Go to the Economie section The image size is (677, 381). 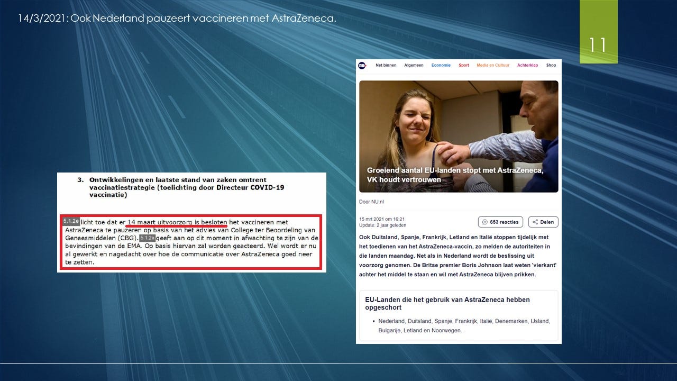click(x=441, y=65)
